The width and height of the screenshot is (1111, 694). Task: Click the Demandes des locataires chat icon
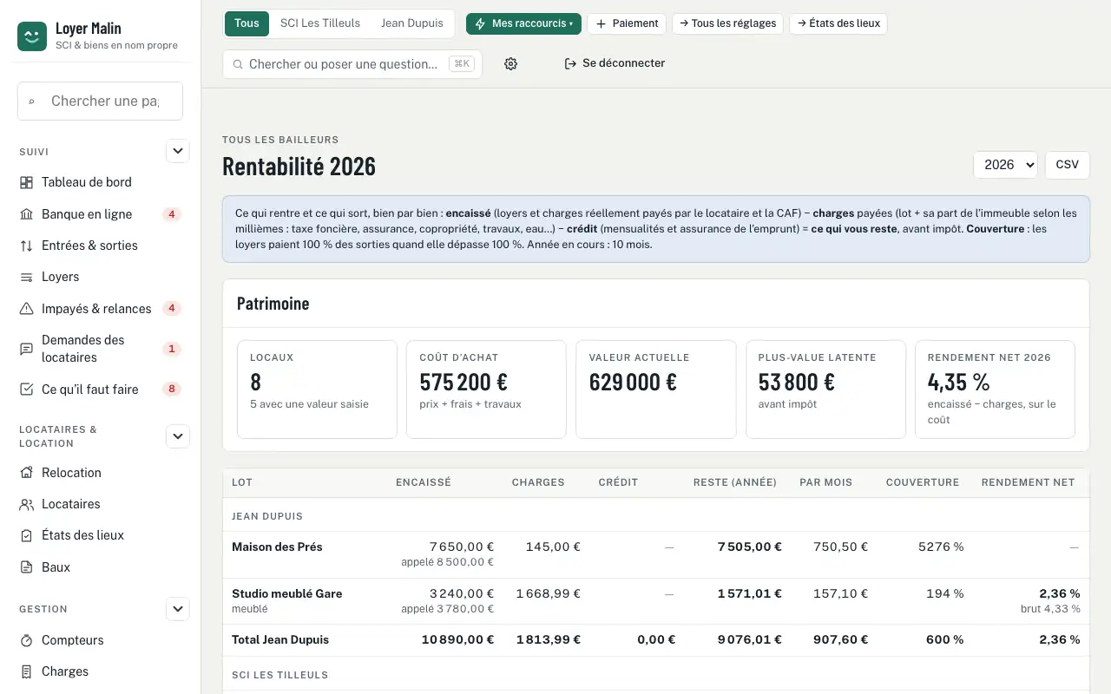(x=26, y=349)
